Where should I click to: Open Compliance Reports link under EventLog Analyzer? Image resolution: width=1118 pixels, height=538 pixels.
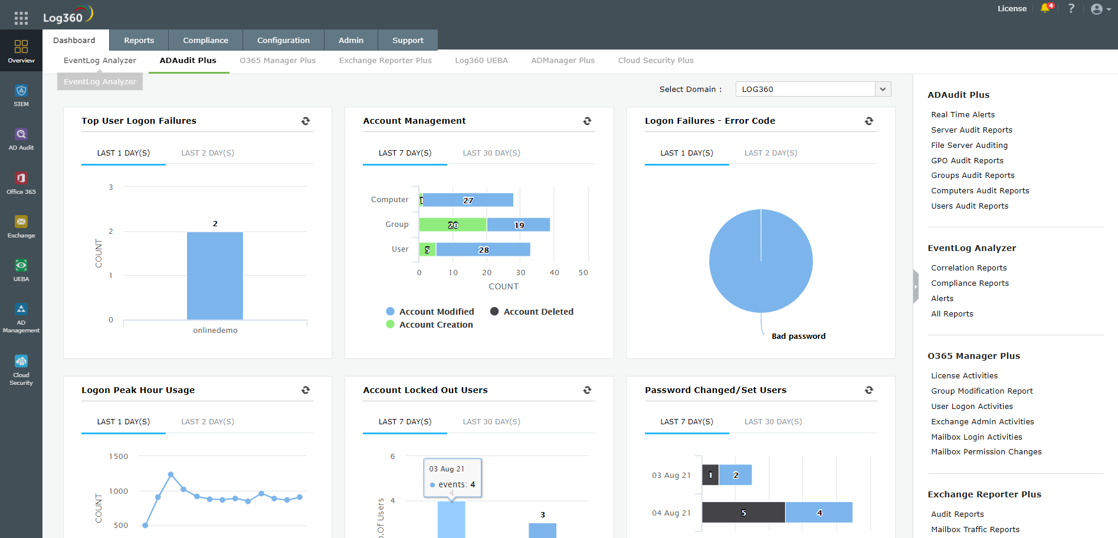(970, 283)
